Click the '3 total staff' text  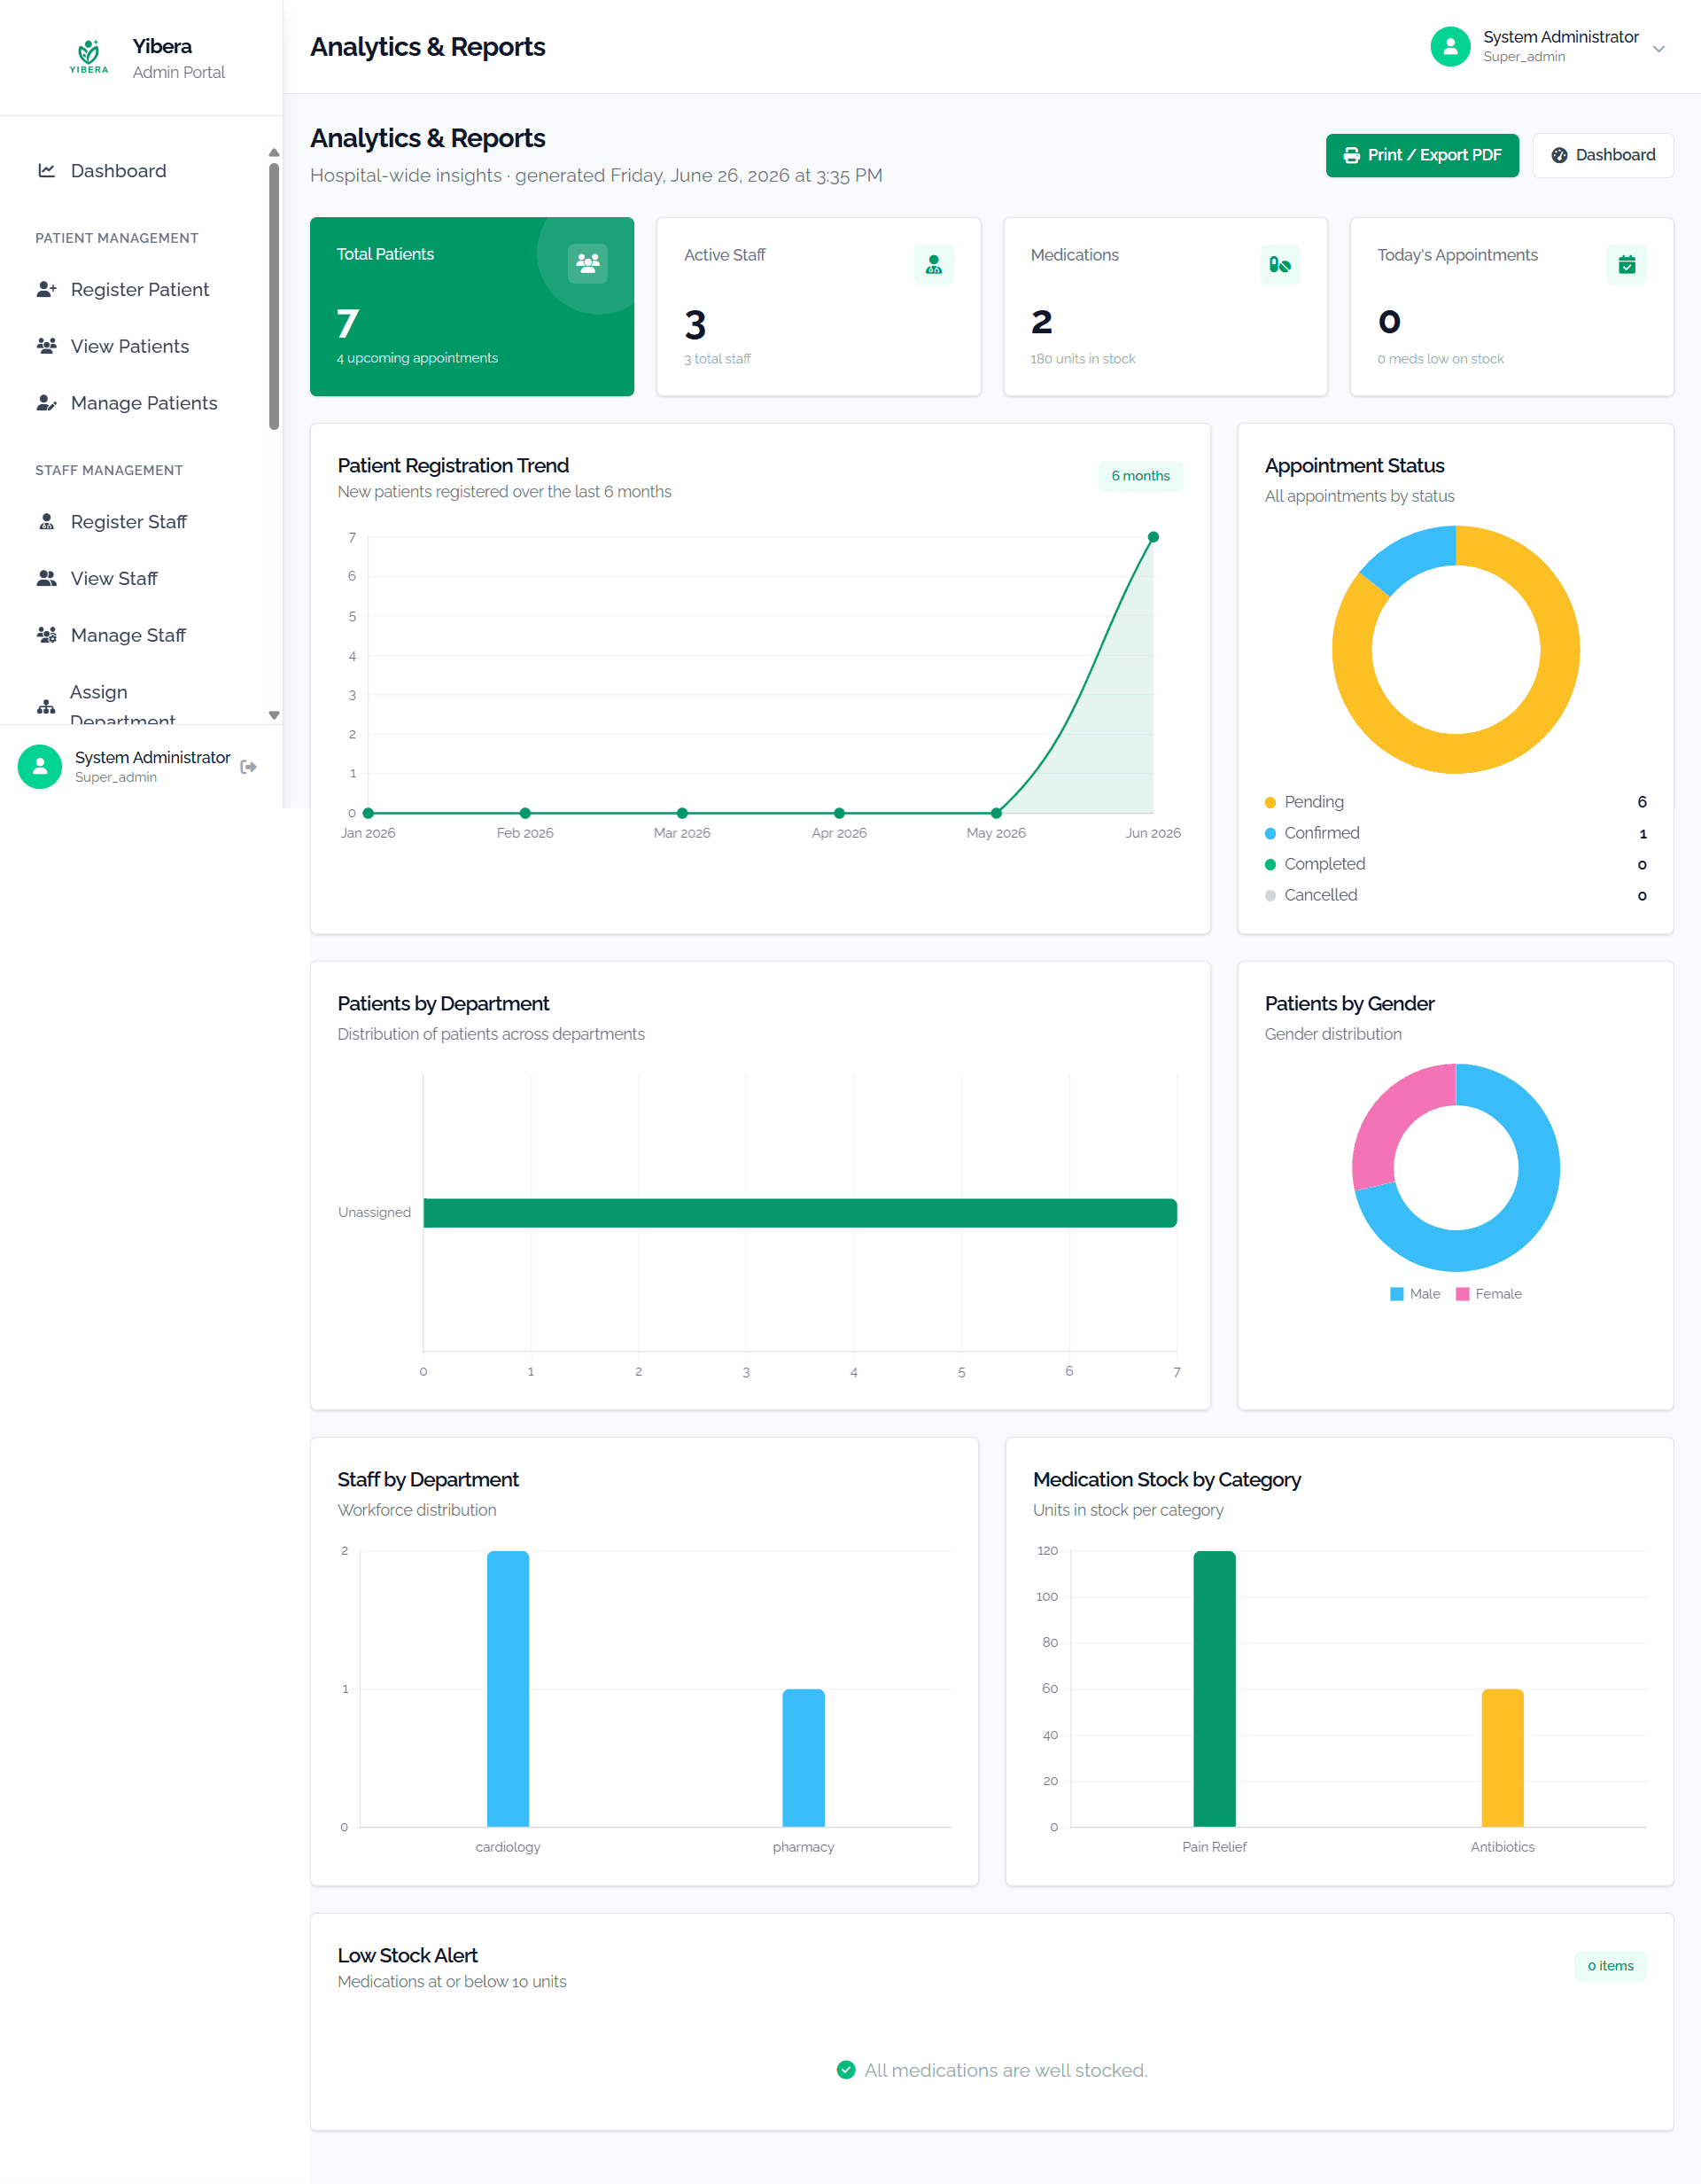(x=718, y=360)
